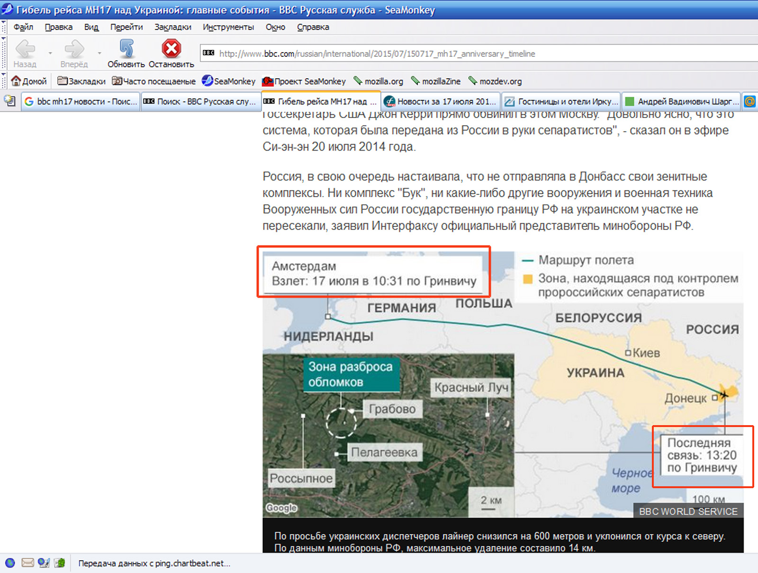
Task: Switch to 'bbc mh17 новости' Google tab
Action: click(81, 101)
